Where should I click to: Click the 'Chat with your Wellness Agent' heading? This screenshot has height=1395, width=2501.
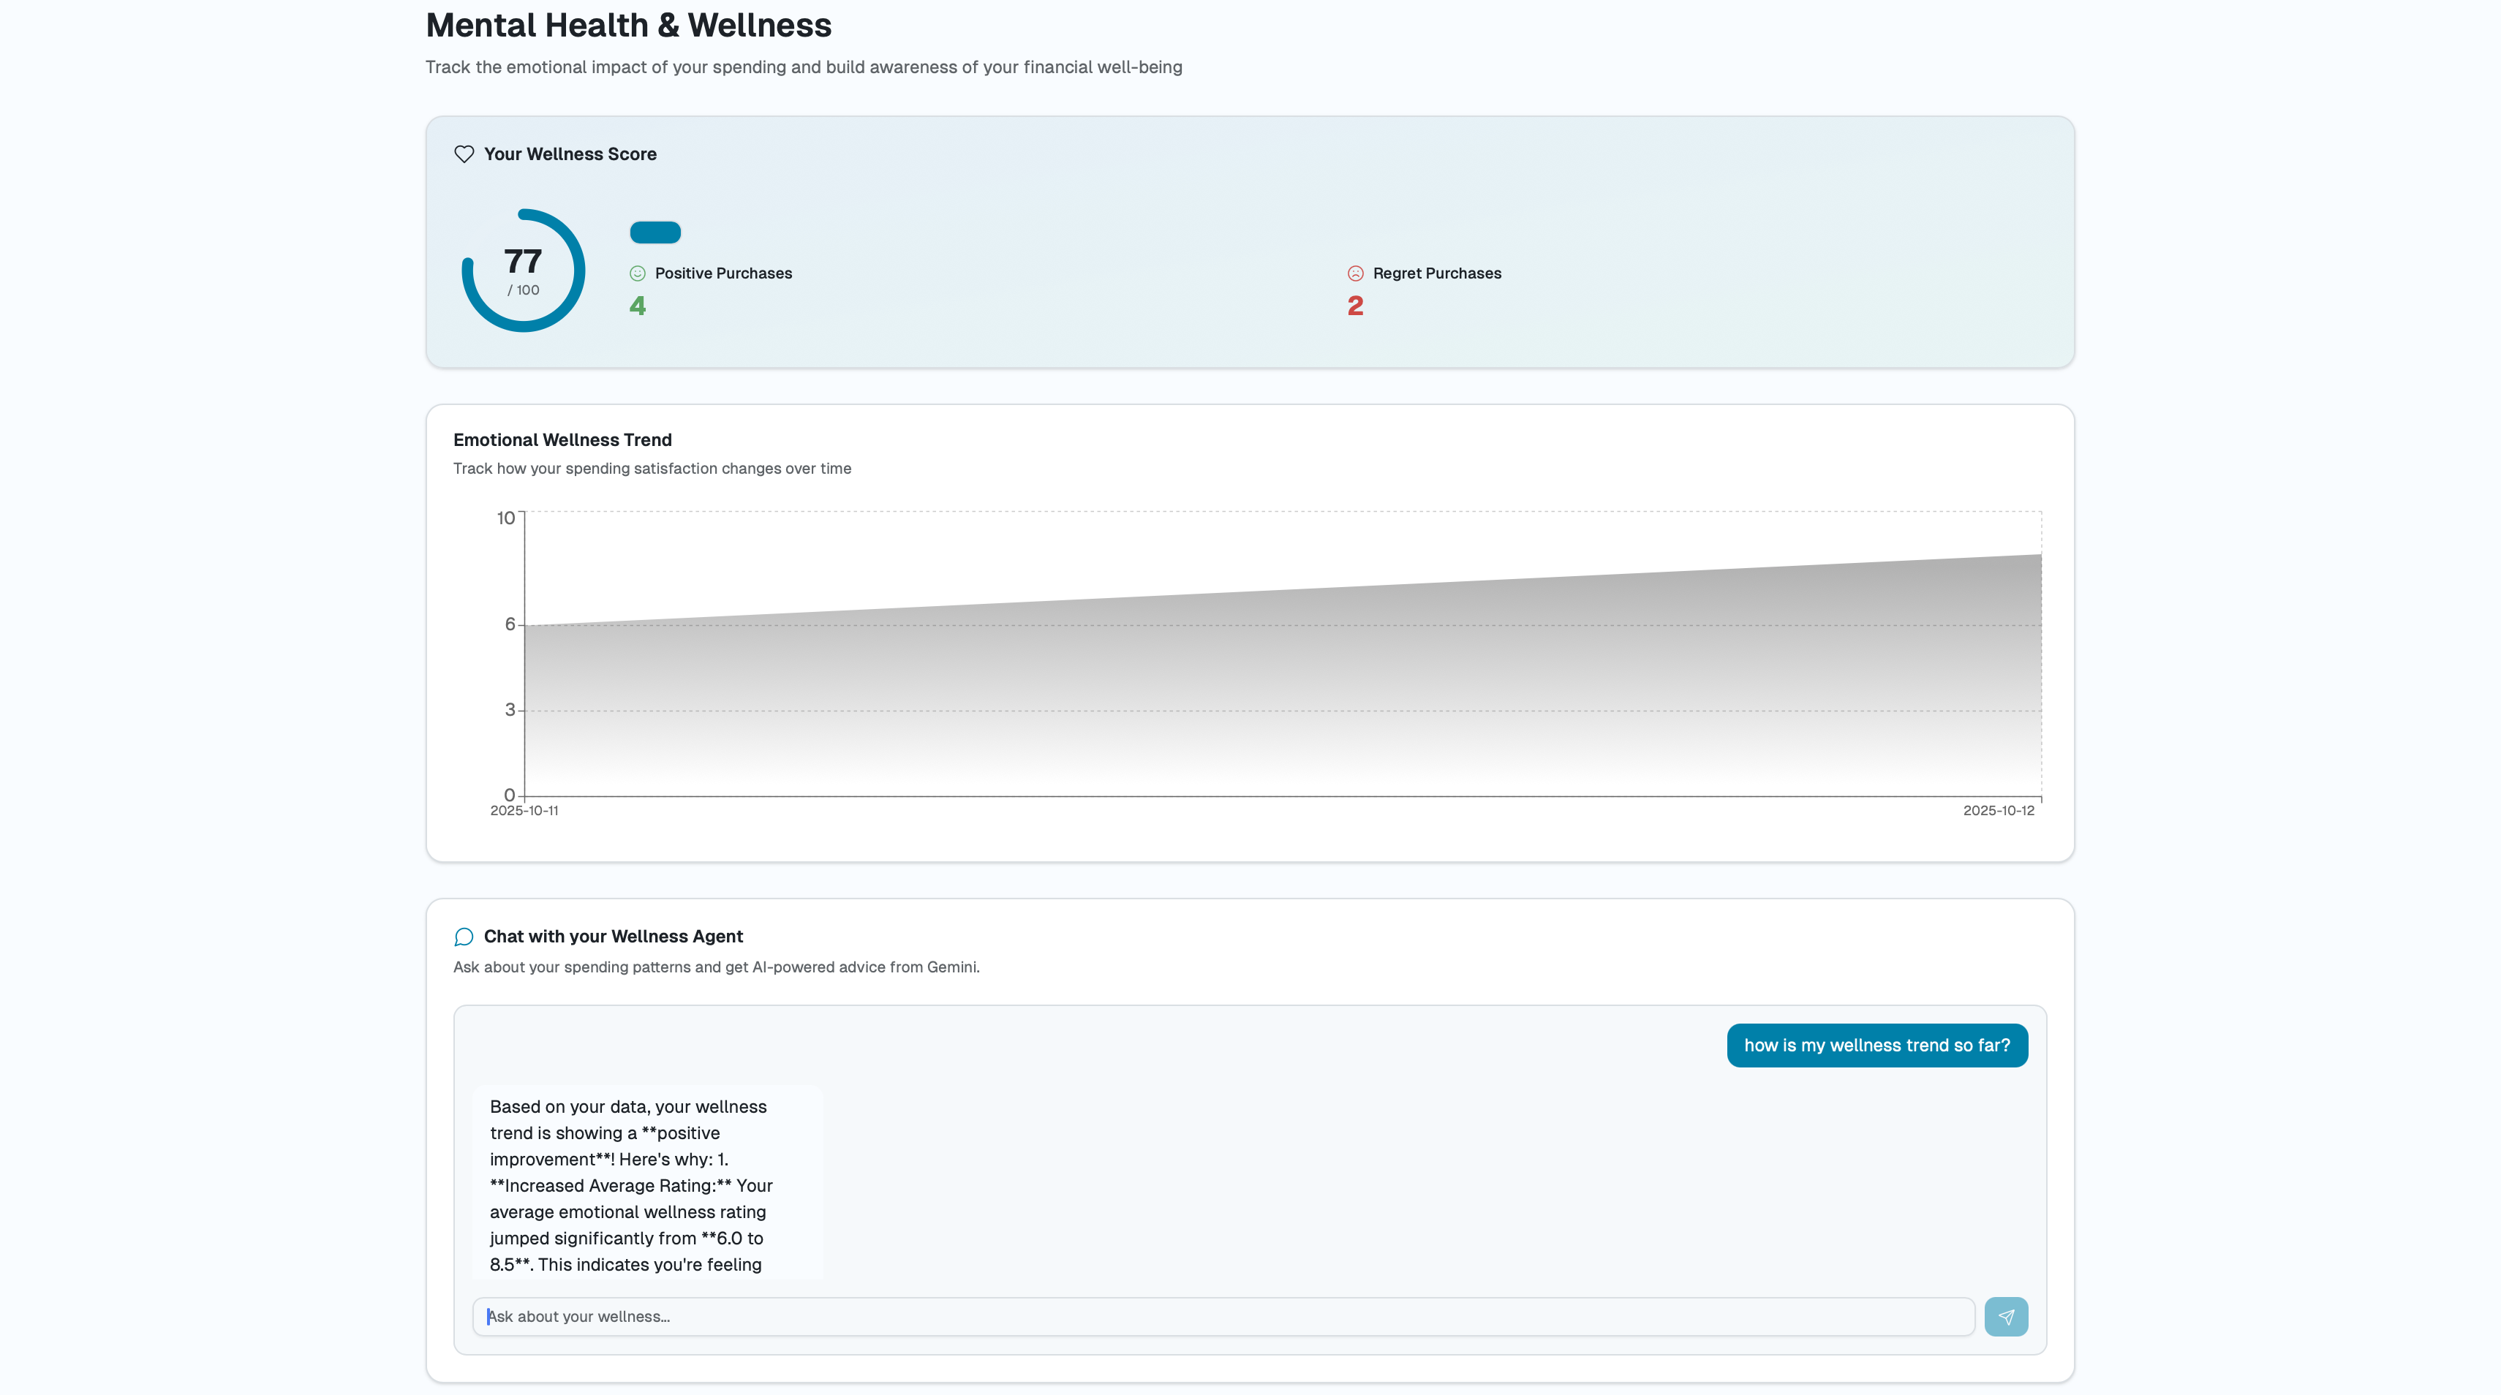(x=613, y=937)
